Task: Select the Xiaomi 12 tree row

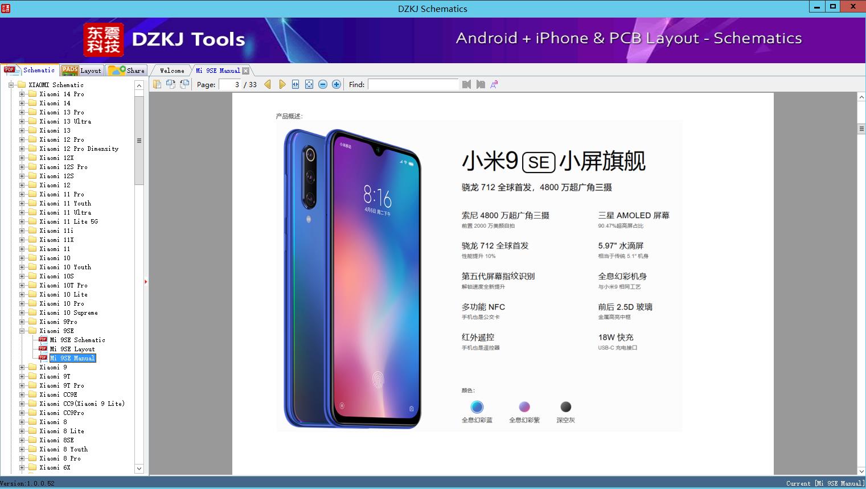Action: [55, 185]
